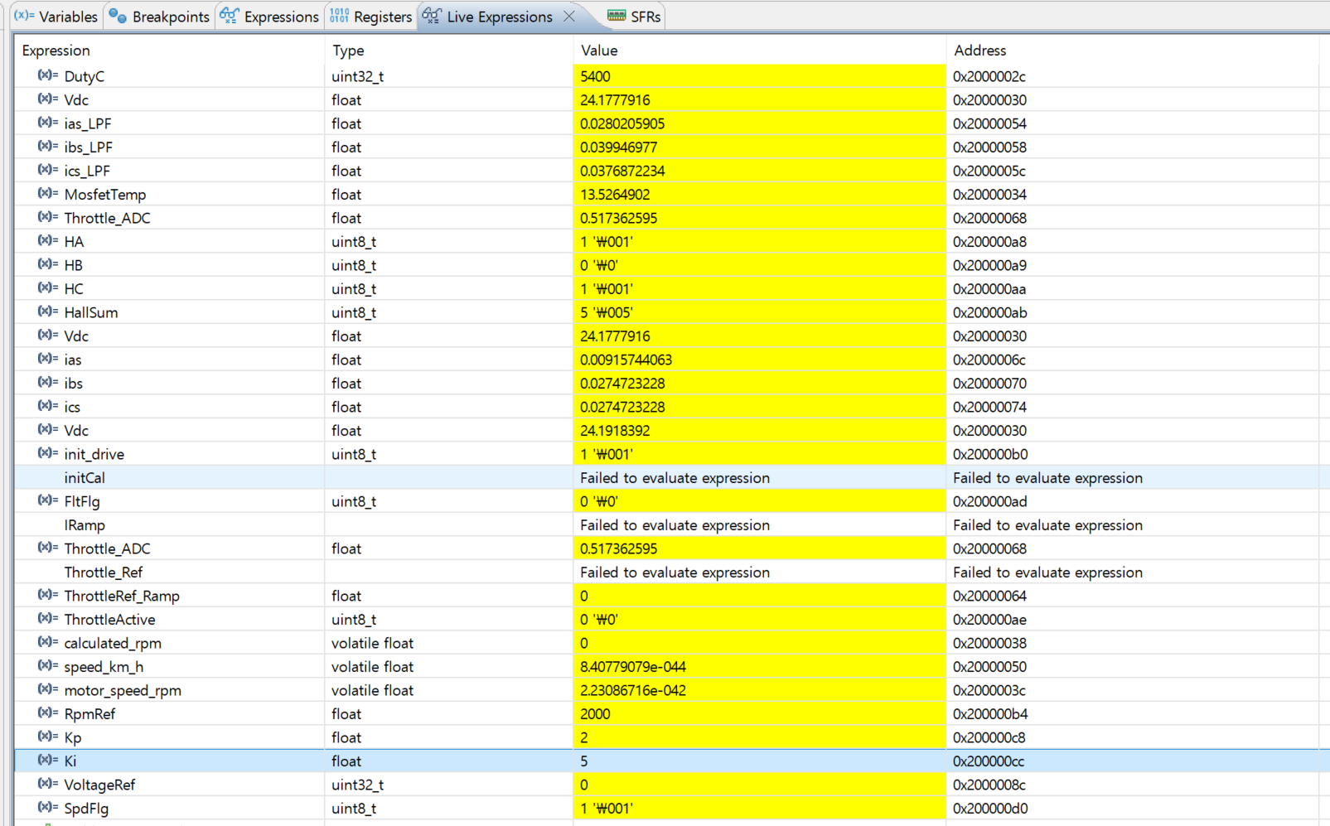Open the Registers tab
Viewport: 1330px width, 826px height.
pos(383,15)
